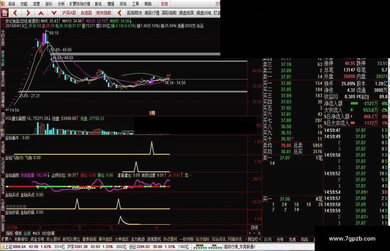Click the red left arrow beside 股指期货
The width and height of the screenshot is (390, 251).
120,13
